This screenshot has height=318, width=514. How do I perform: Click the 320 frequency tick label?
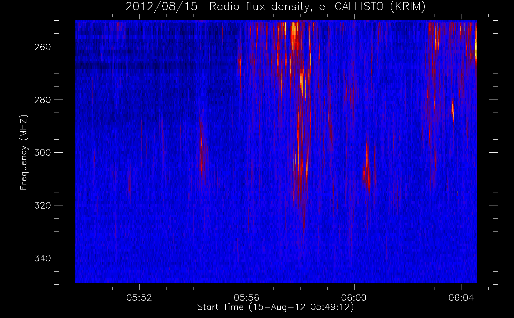pyautogui.click(x=42, y=205)
